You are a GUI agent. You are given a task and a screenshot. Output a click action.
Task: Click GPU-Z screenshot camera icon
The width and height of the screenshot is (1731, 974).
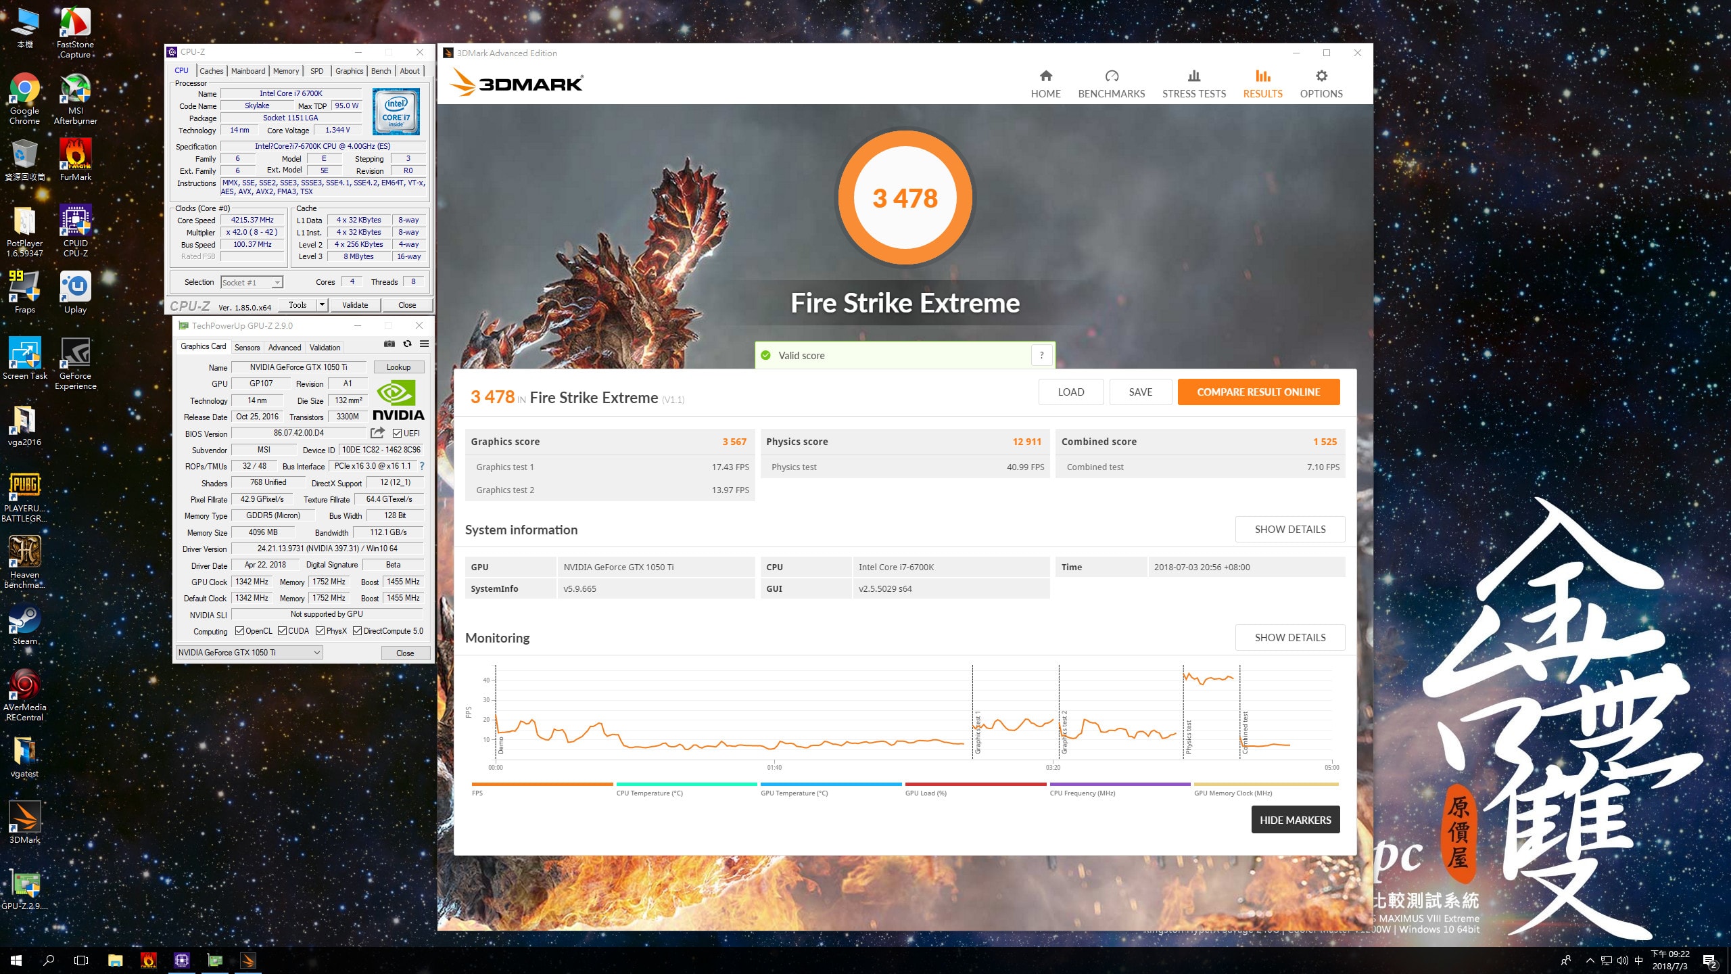click(x=389, y=344)
